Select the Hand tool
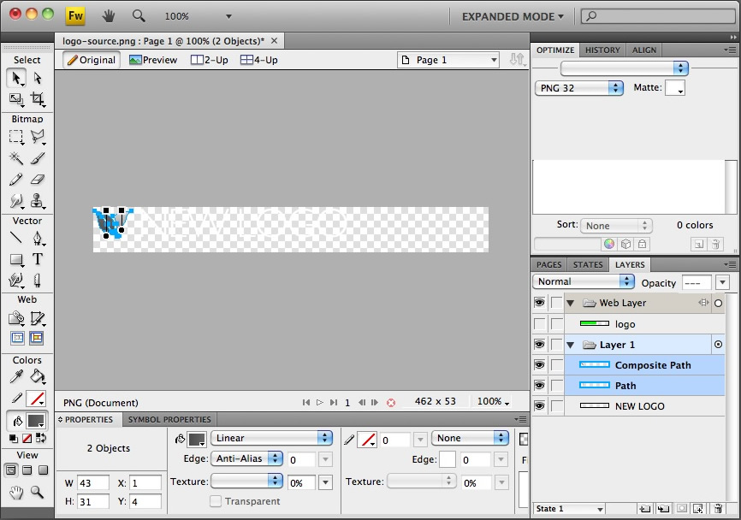The width and height of the screenshot is (741, 520). coord(16,492)
